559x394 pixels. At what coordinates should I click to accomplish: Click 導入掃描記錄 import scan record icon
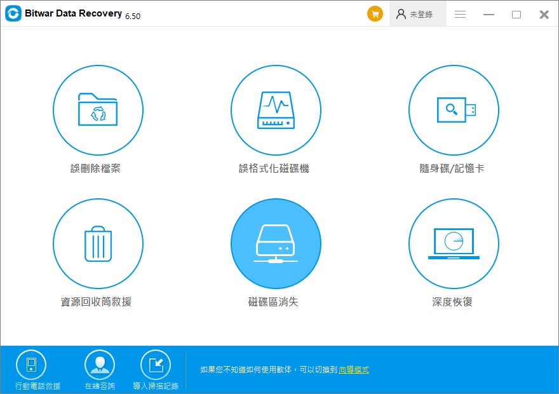[x=156, y=365]
